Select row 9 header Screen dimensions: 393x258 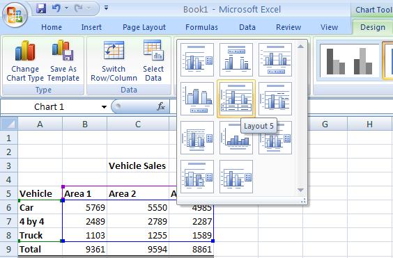pos(9,249)
